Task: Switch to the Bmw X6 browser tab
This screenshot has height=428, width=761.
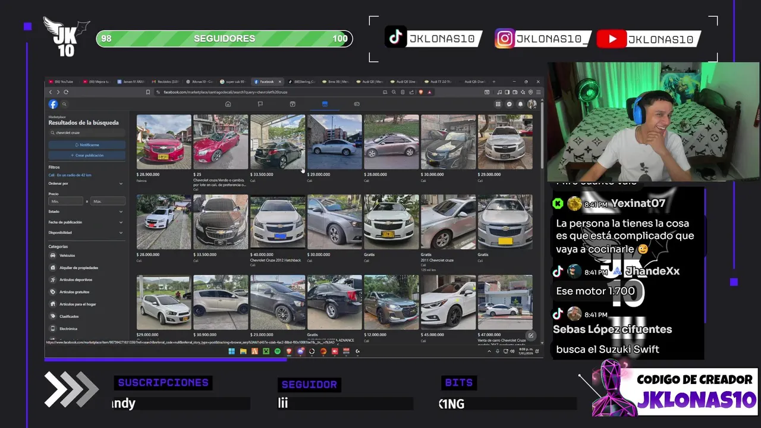Action: click(x=336, y=81)
